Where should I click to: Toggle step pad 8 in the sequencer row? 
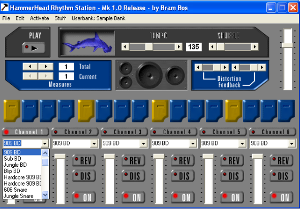[140, 111]
